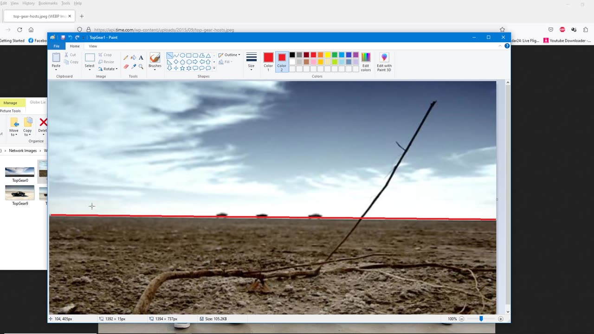This screenshot has width=594, height=334.
Task: Select the Magnifier tool
Action: 141,66
